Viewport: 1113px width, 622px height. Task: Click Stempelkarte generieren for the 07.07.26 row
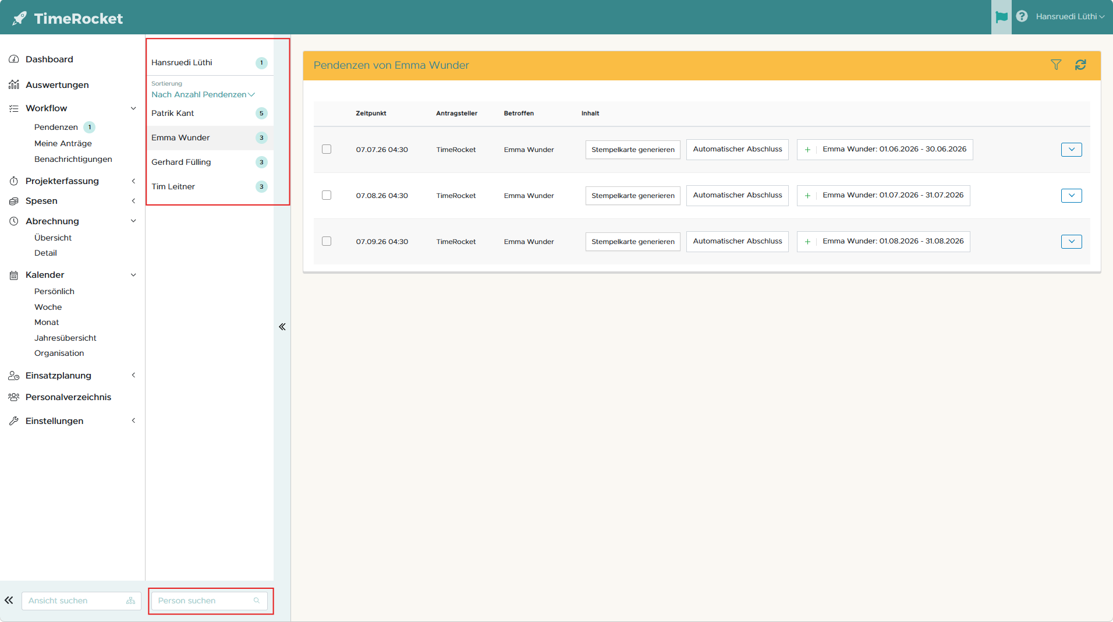[x=633, y=150]
